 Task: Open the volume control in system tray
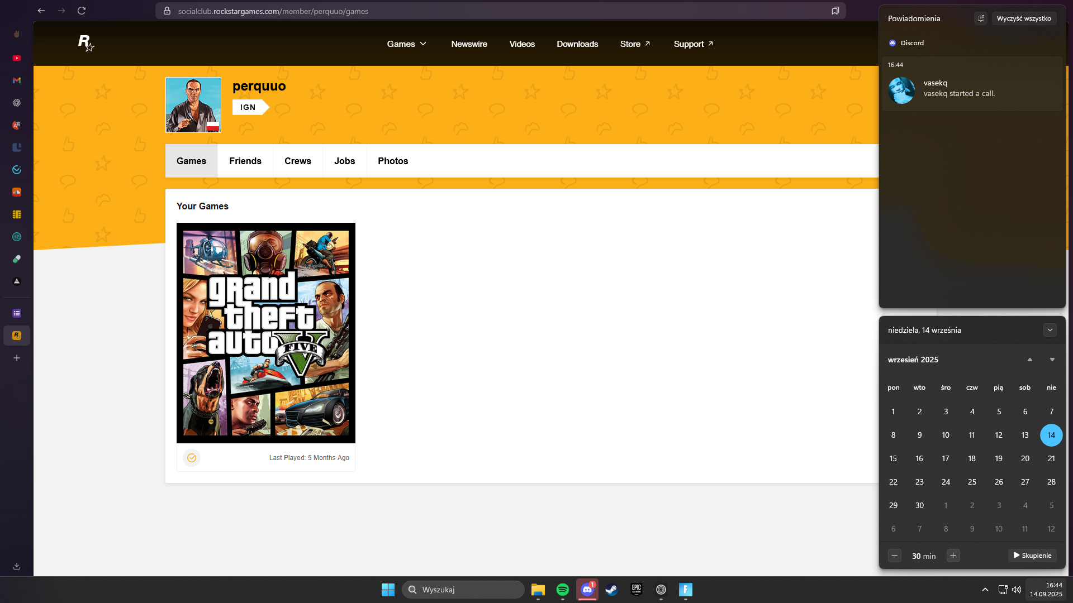(1017, 590)
